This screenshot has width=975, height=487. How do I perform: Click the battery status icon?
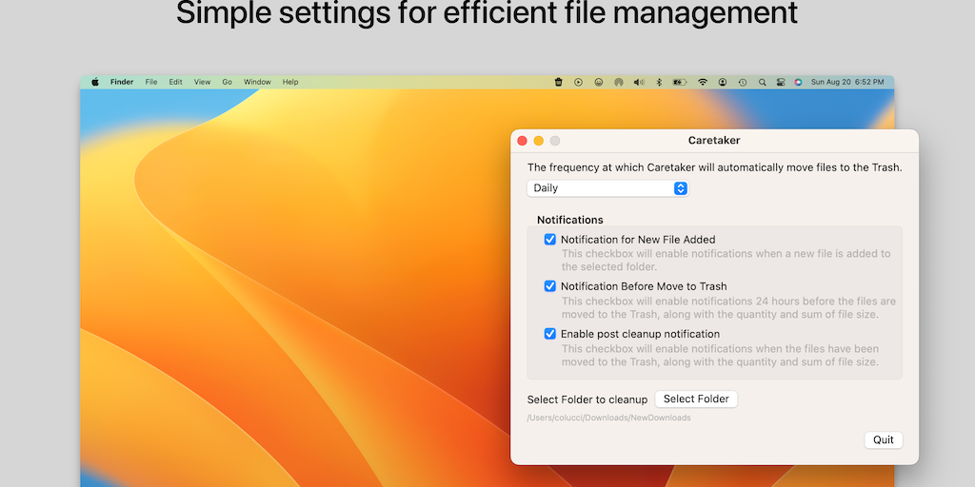(x=679, y=83)
